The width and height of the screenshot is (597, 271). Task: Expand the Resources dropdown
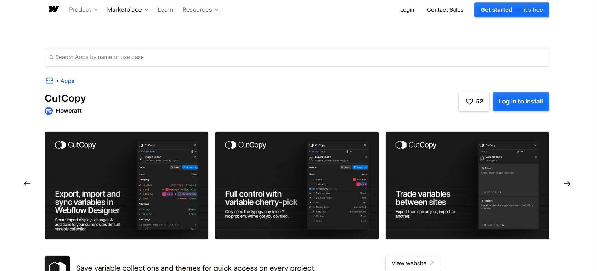tap(200, 10)
